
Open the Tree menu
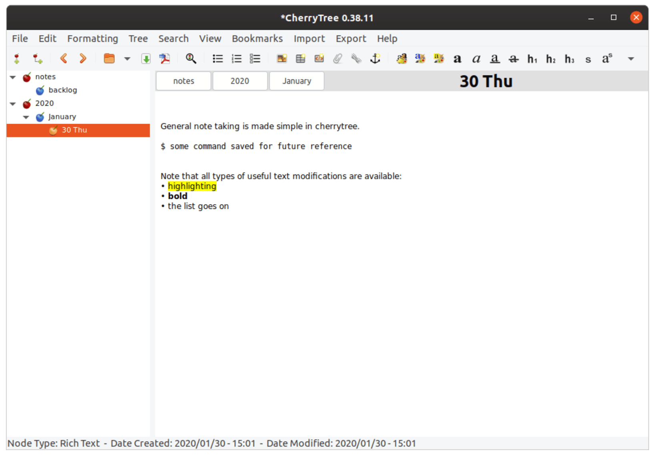(x=138, y=38)
